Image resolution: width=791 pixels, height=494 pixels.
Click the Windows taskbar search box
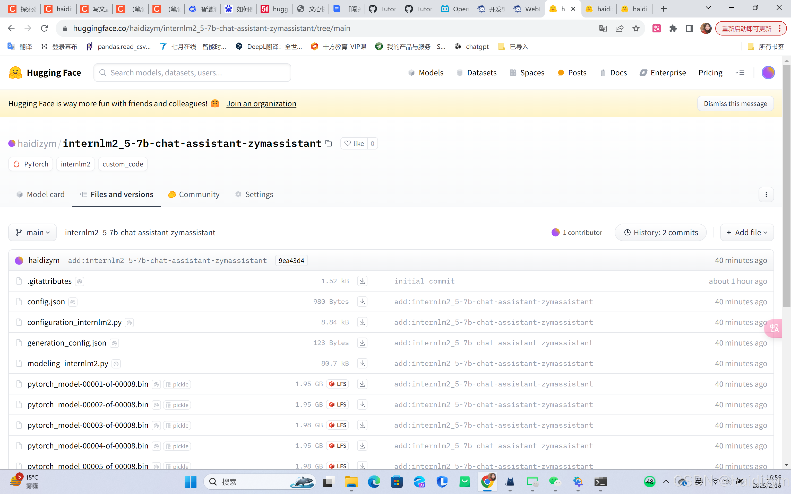260,482
